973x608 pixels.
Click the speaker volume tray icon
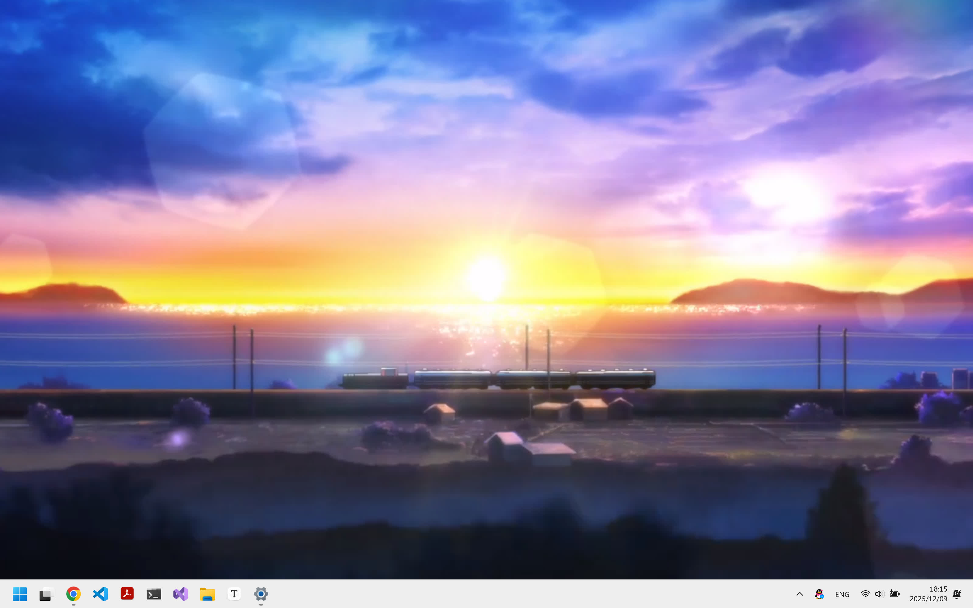click(879, 594)
